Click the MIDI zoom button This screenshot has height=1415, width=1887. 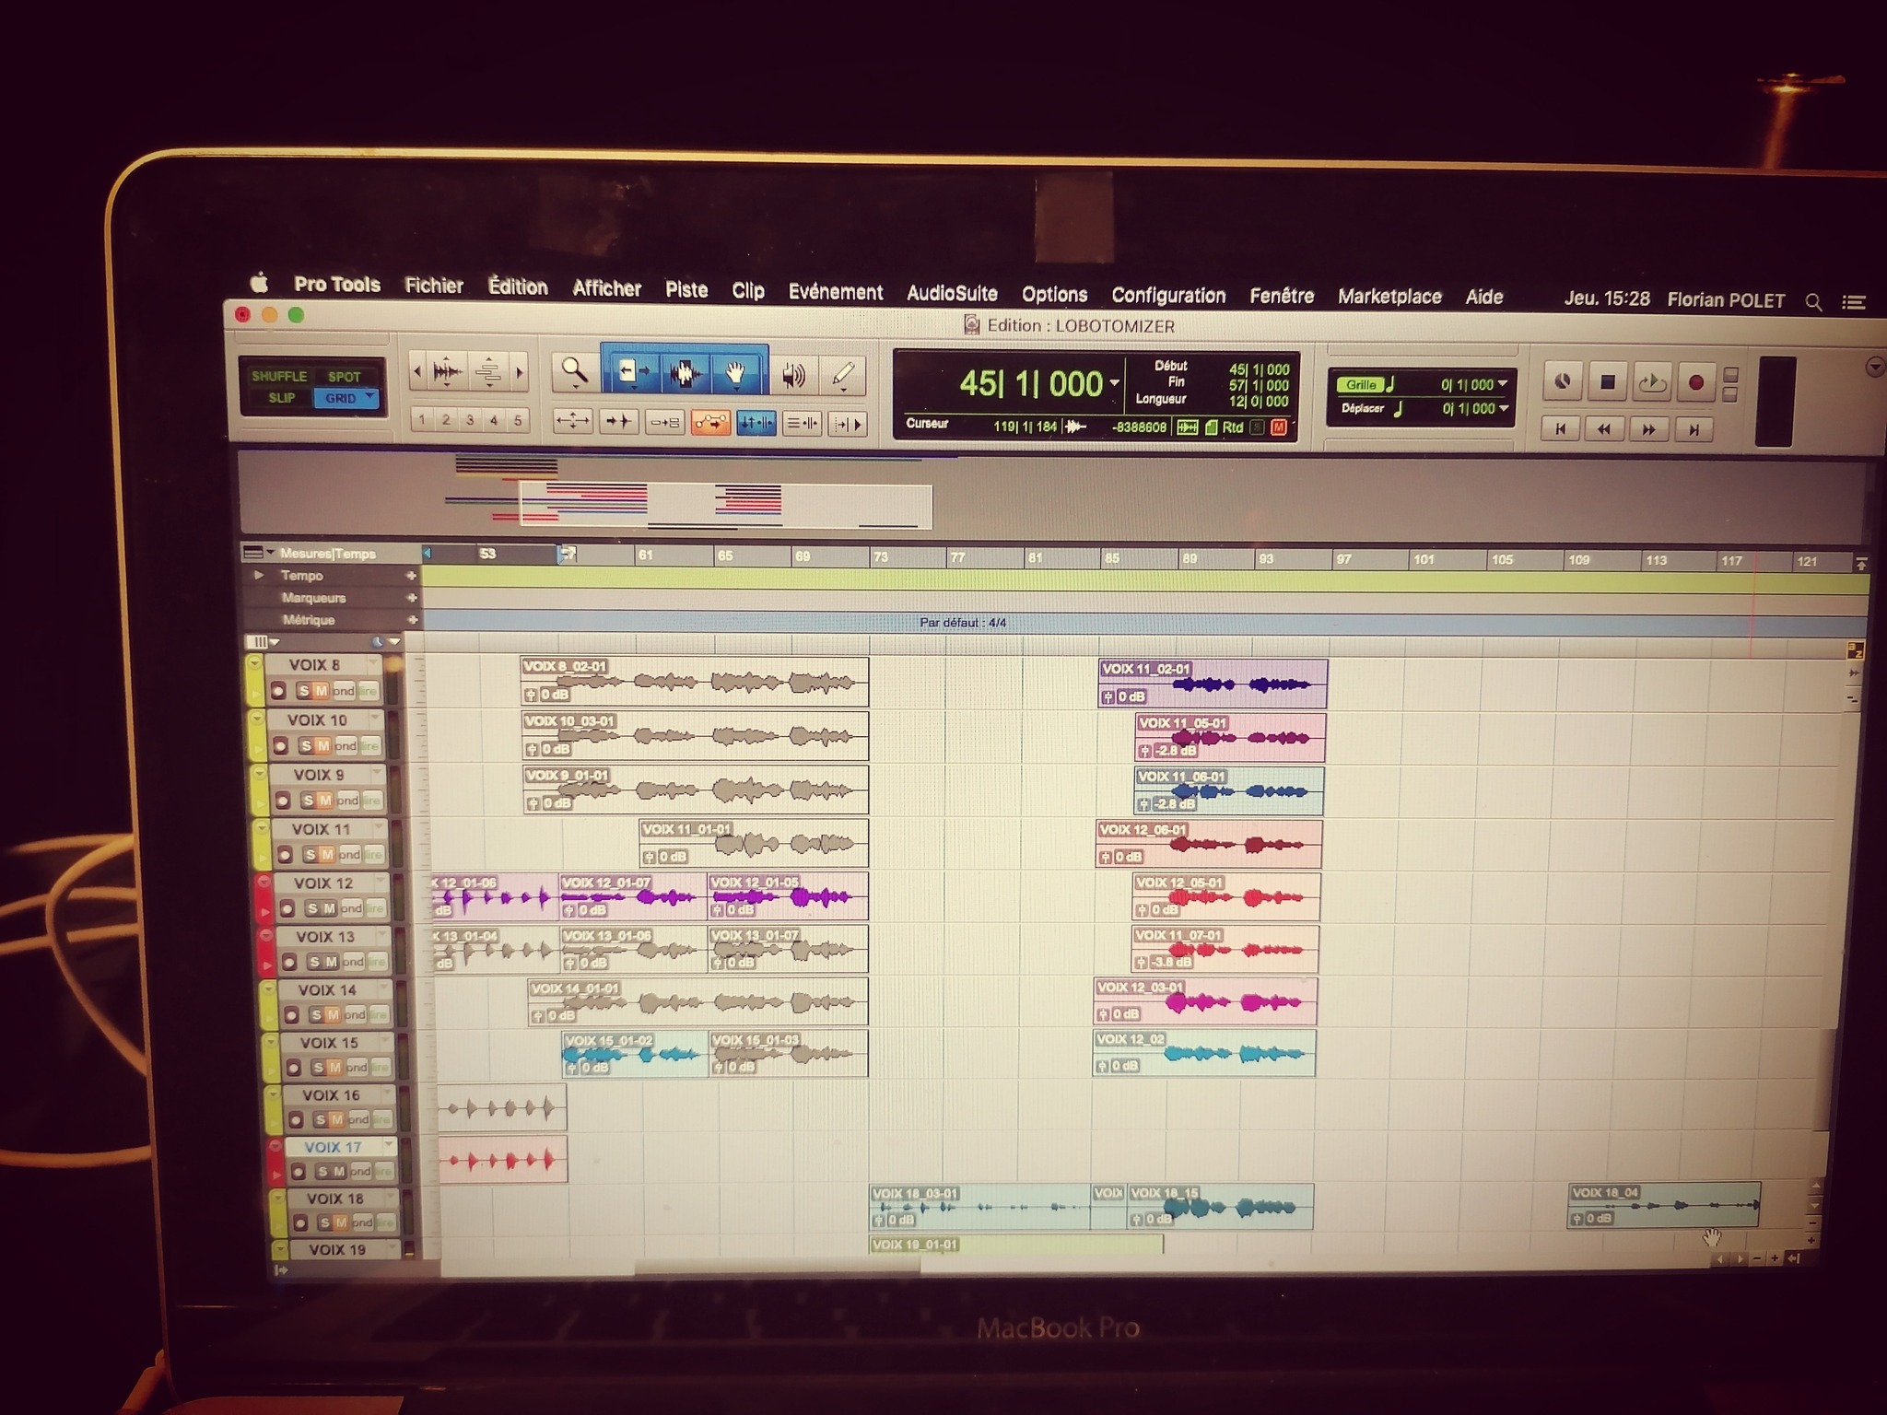pos(488,372)
